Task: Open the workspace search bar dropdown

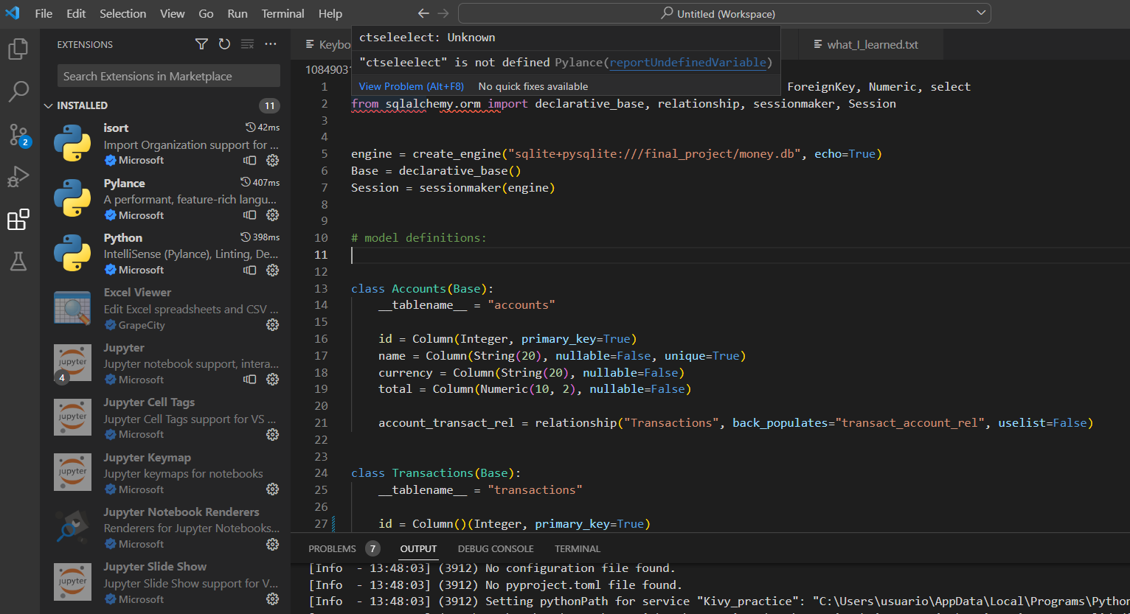Action: click(x=981, y=13)
